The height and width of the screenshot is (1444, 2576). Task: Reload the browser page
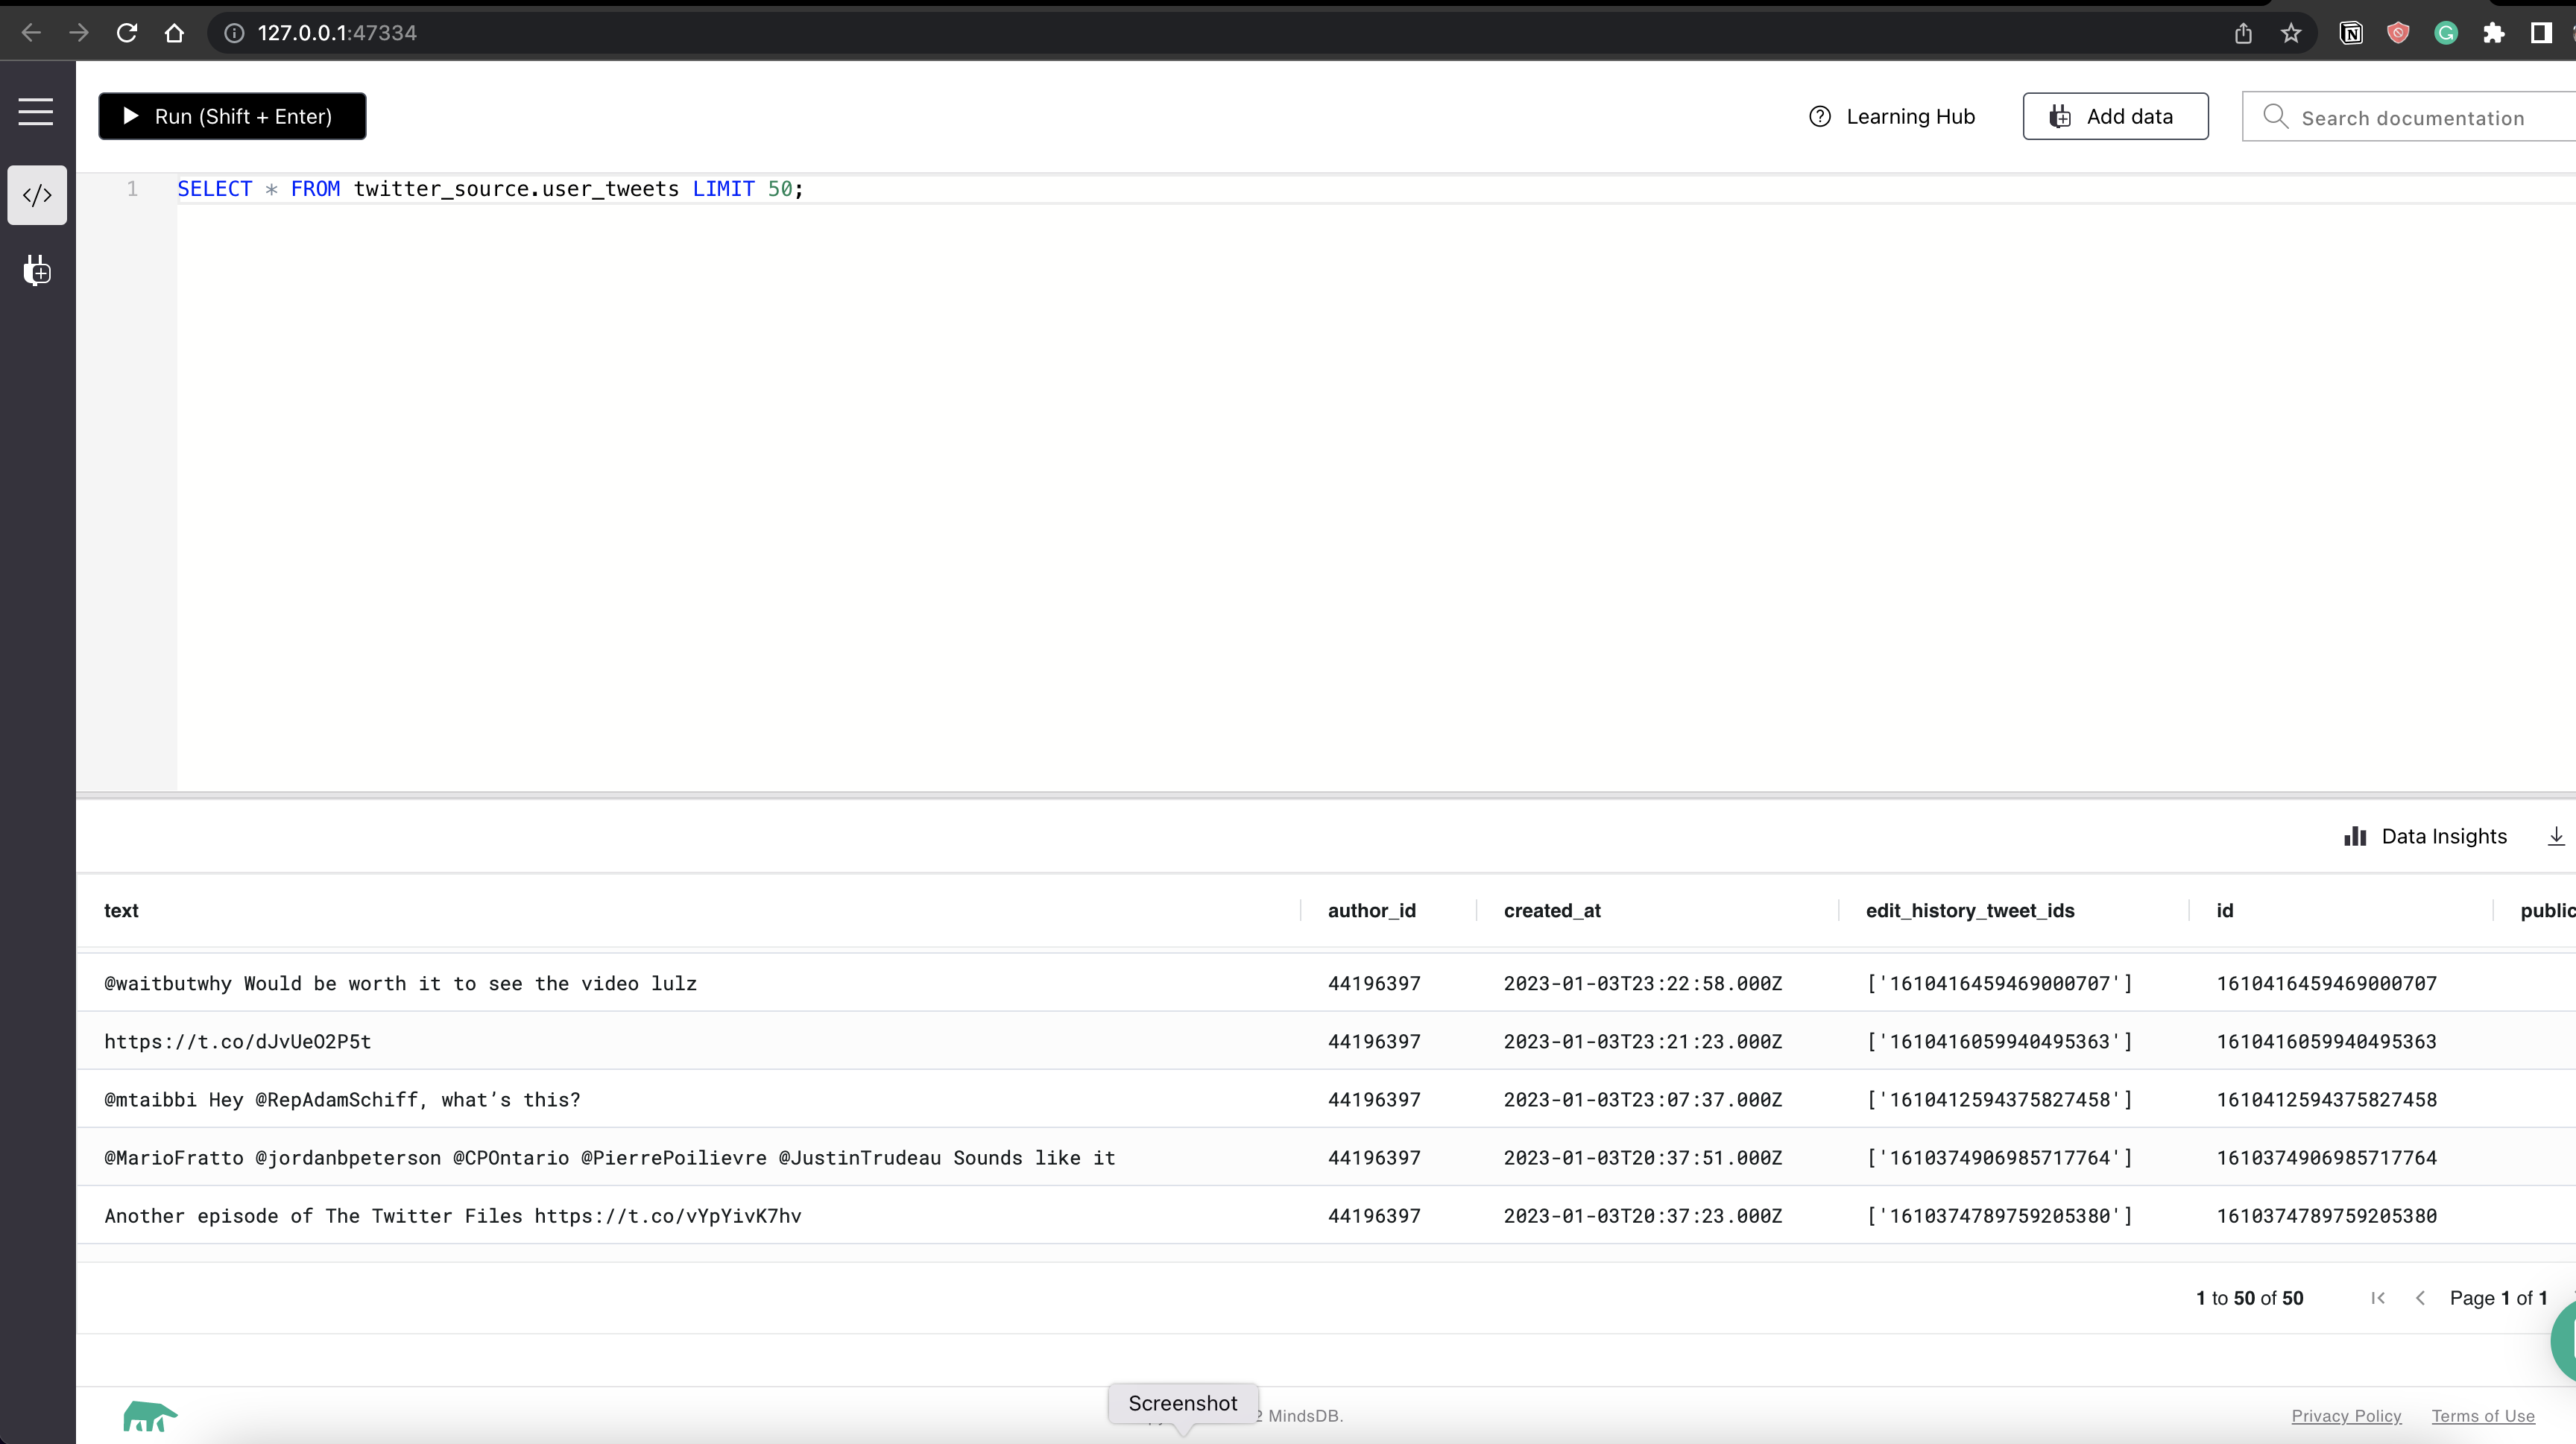point(127,33)
